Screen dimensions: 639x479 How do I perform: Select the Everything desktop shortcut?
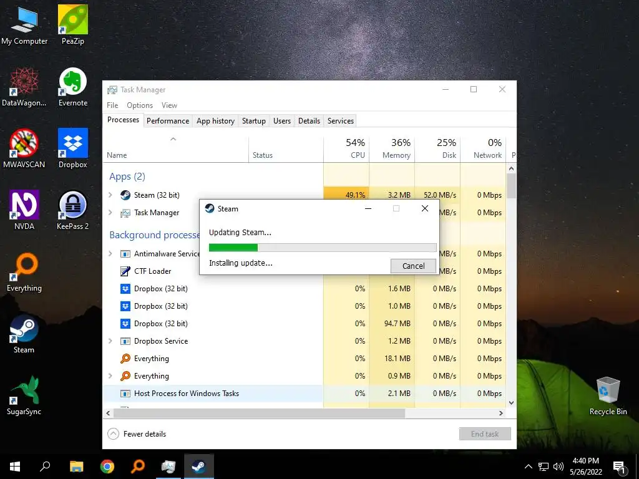[x=24, y=272]
